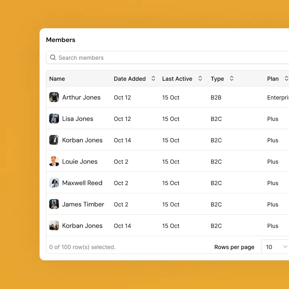289x289 pixels.
Task: Click the Members heading
Action: [61, 40]
